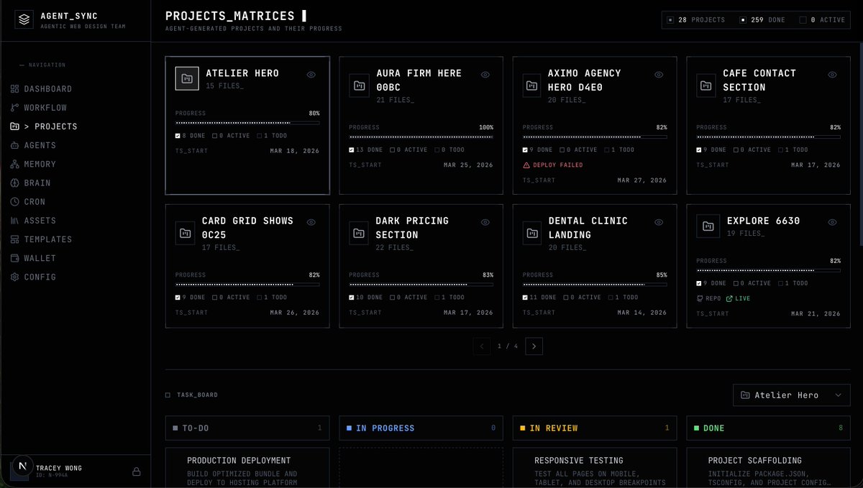The width and height of the screenshot is (863, 488).
Task: Open the Production Deployment task card
Action: pyautogui.click(x=247, y=468)
